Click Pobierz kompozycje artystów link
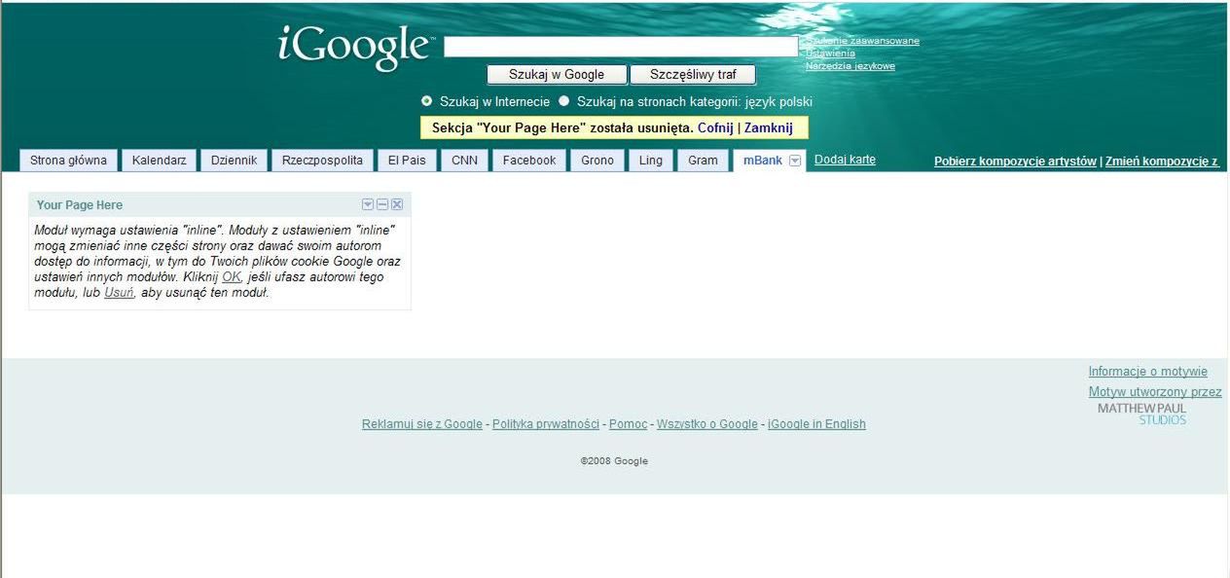 point(1015,162)
